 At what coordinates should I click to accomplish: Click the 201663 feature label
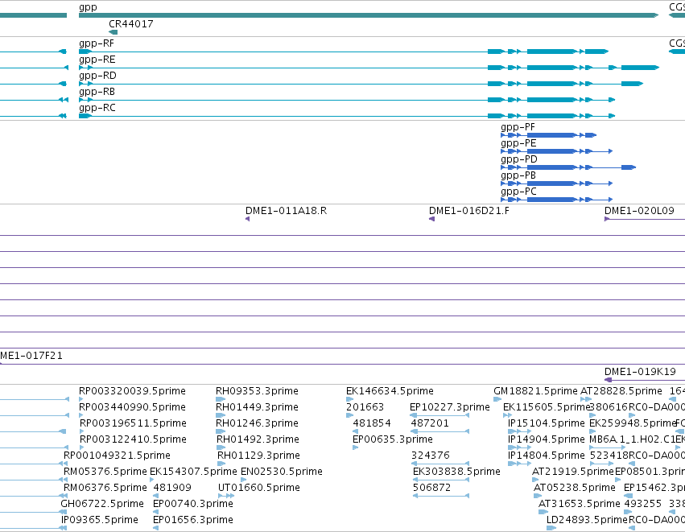(x=365, y=407)
